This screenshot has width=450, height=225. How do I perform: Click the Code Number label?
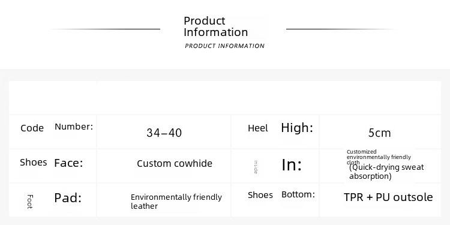click(57, 127)
